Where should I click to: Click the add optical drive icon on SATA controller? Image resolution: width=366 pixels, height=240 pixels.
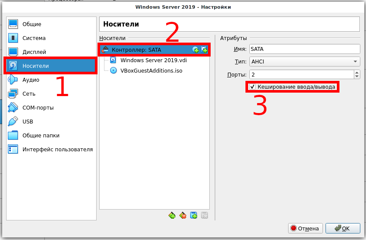(x=195, y=50)
